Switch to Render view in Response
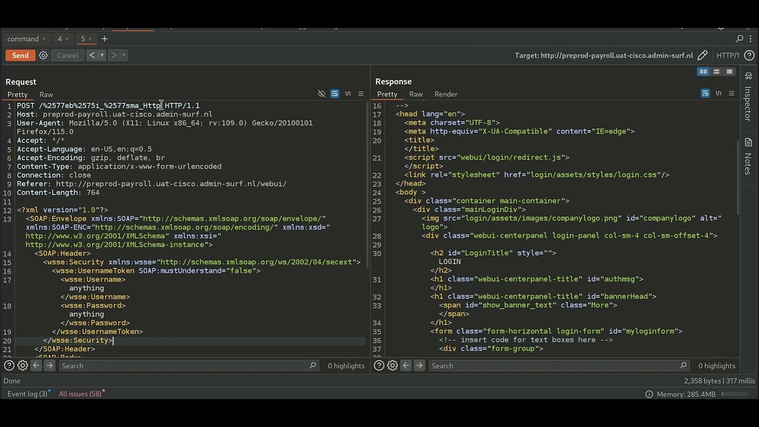The height and width of the screenshot is (427, 759). pos(446,94)
